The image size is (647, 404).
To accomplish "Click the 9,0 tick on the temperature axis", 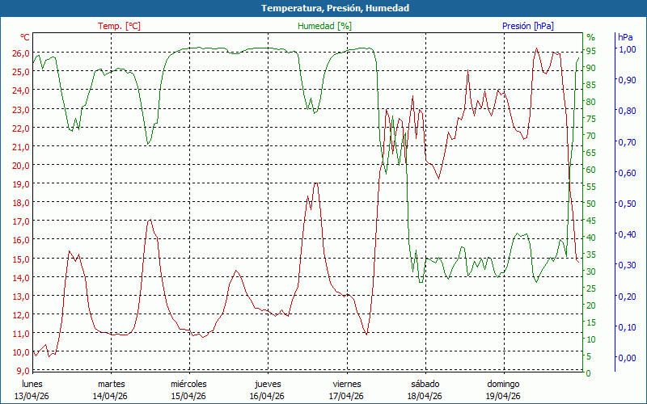I will point(23,371).
